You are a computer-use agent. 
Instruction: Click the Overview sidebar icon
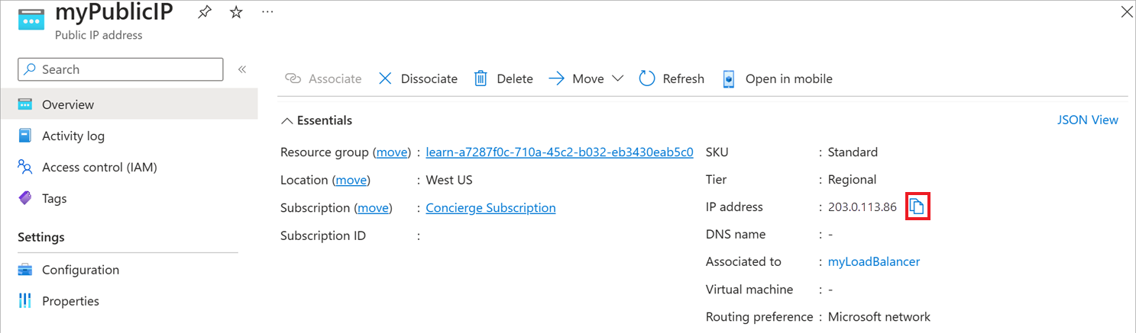[25, 104]
